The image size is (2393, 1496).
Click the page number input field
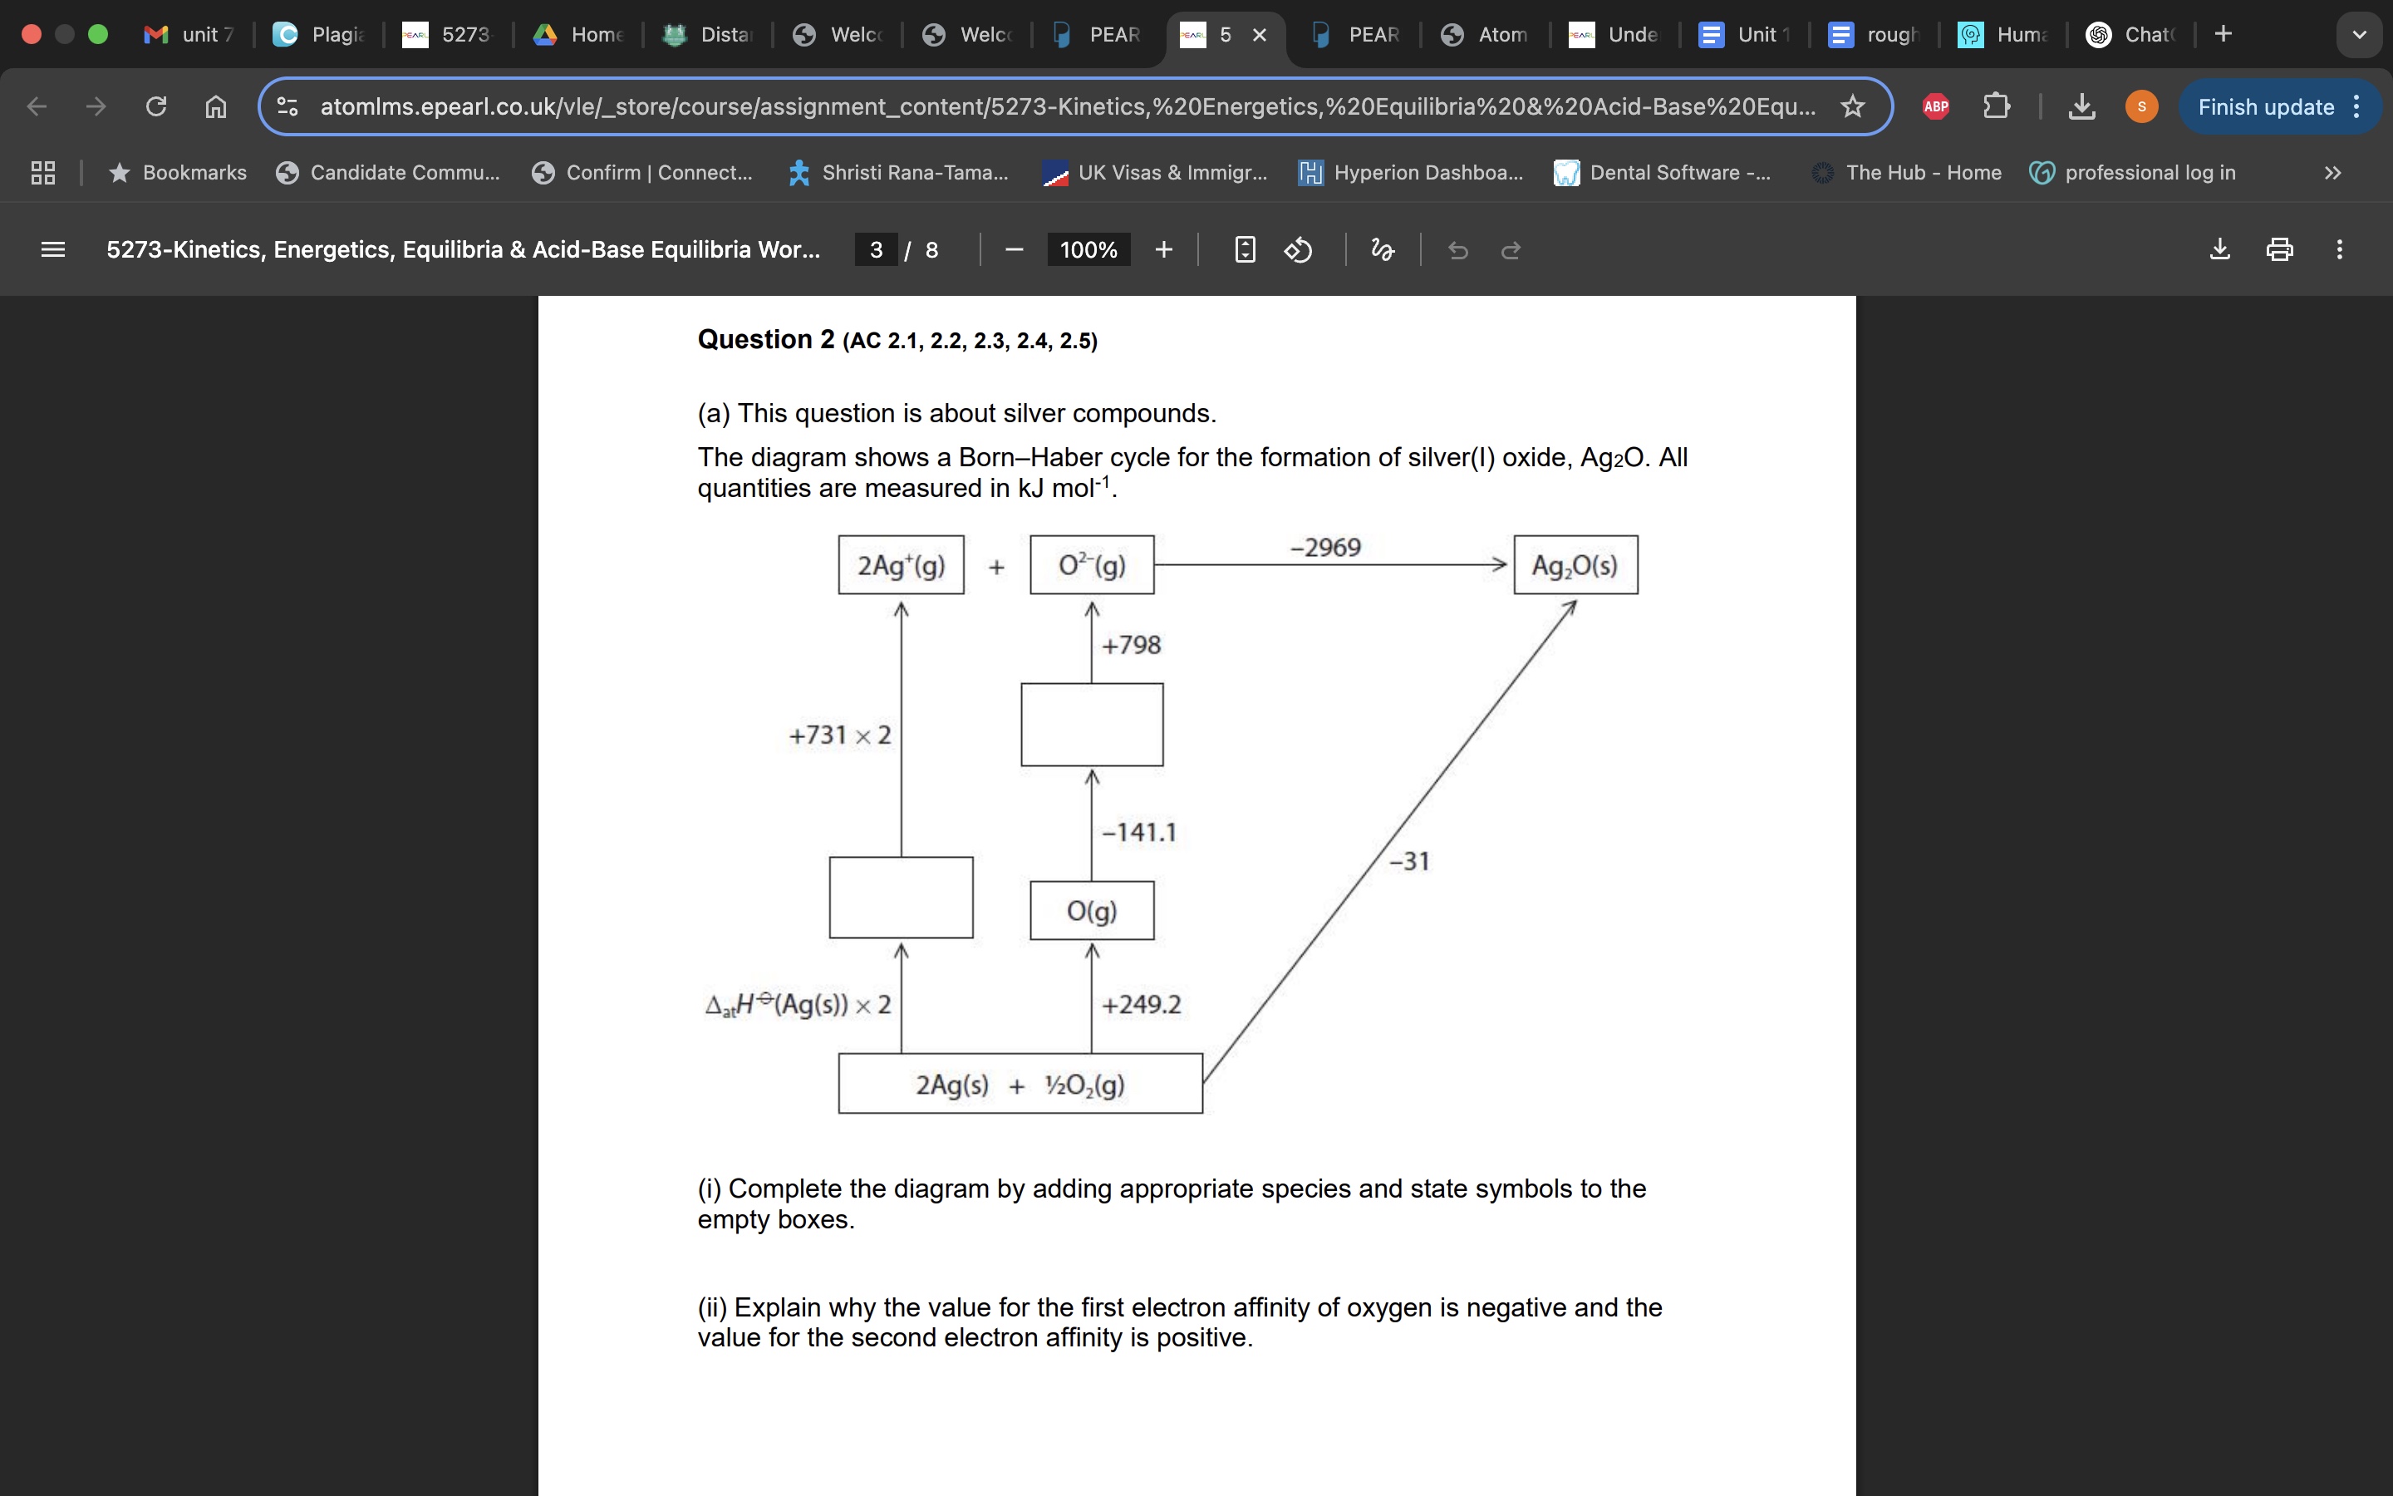coord(875,249)
